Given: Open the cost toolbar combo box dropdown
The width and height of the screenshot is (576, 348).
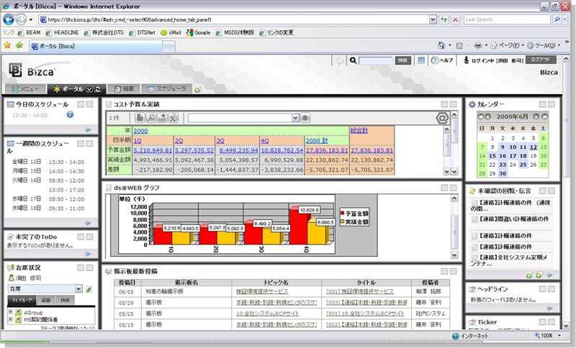Looking at the screenshot, I should [x=295, y=118].
